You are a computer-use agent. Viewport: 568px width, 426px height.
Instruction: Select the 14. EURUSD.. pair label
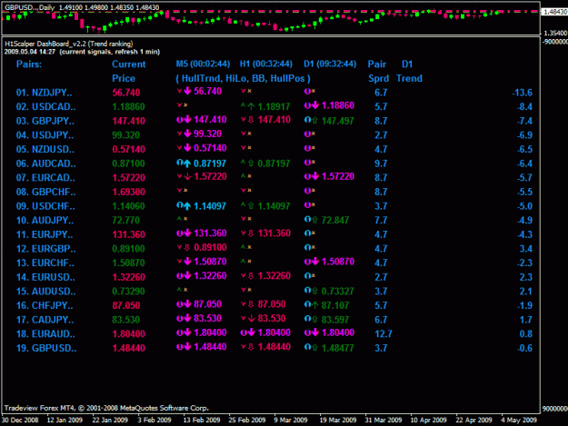pos(45,277)
